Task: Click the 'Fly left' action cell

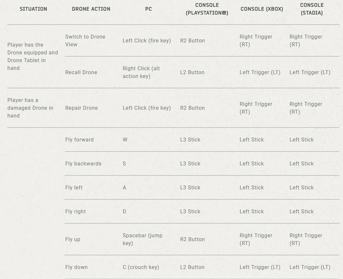Action: [74, 187]
